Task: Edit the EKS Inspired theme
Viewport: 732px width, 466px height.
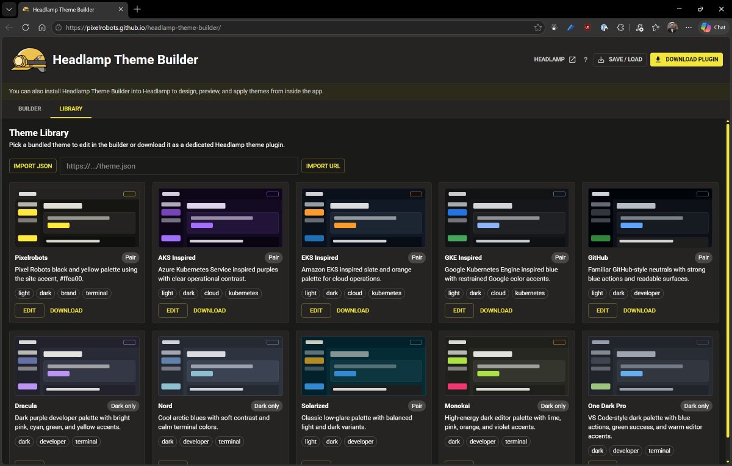Action: coord(316,310)
